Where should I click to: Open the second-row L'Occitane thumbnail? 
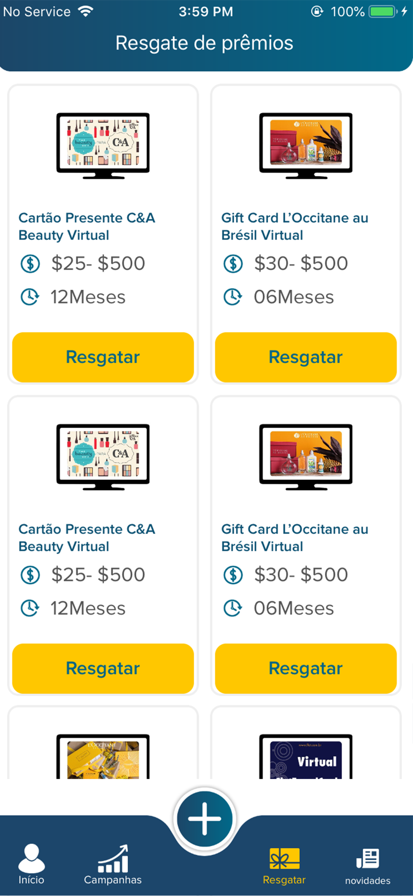[x=306, y=457]
